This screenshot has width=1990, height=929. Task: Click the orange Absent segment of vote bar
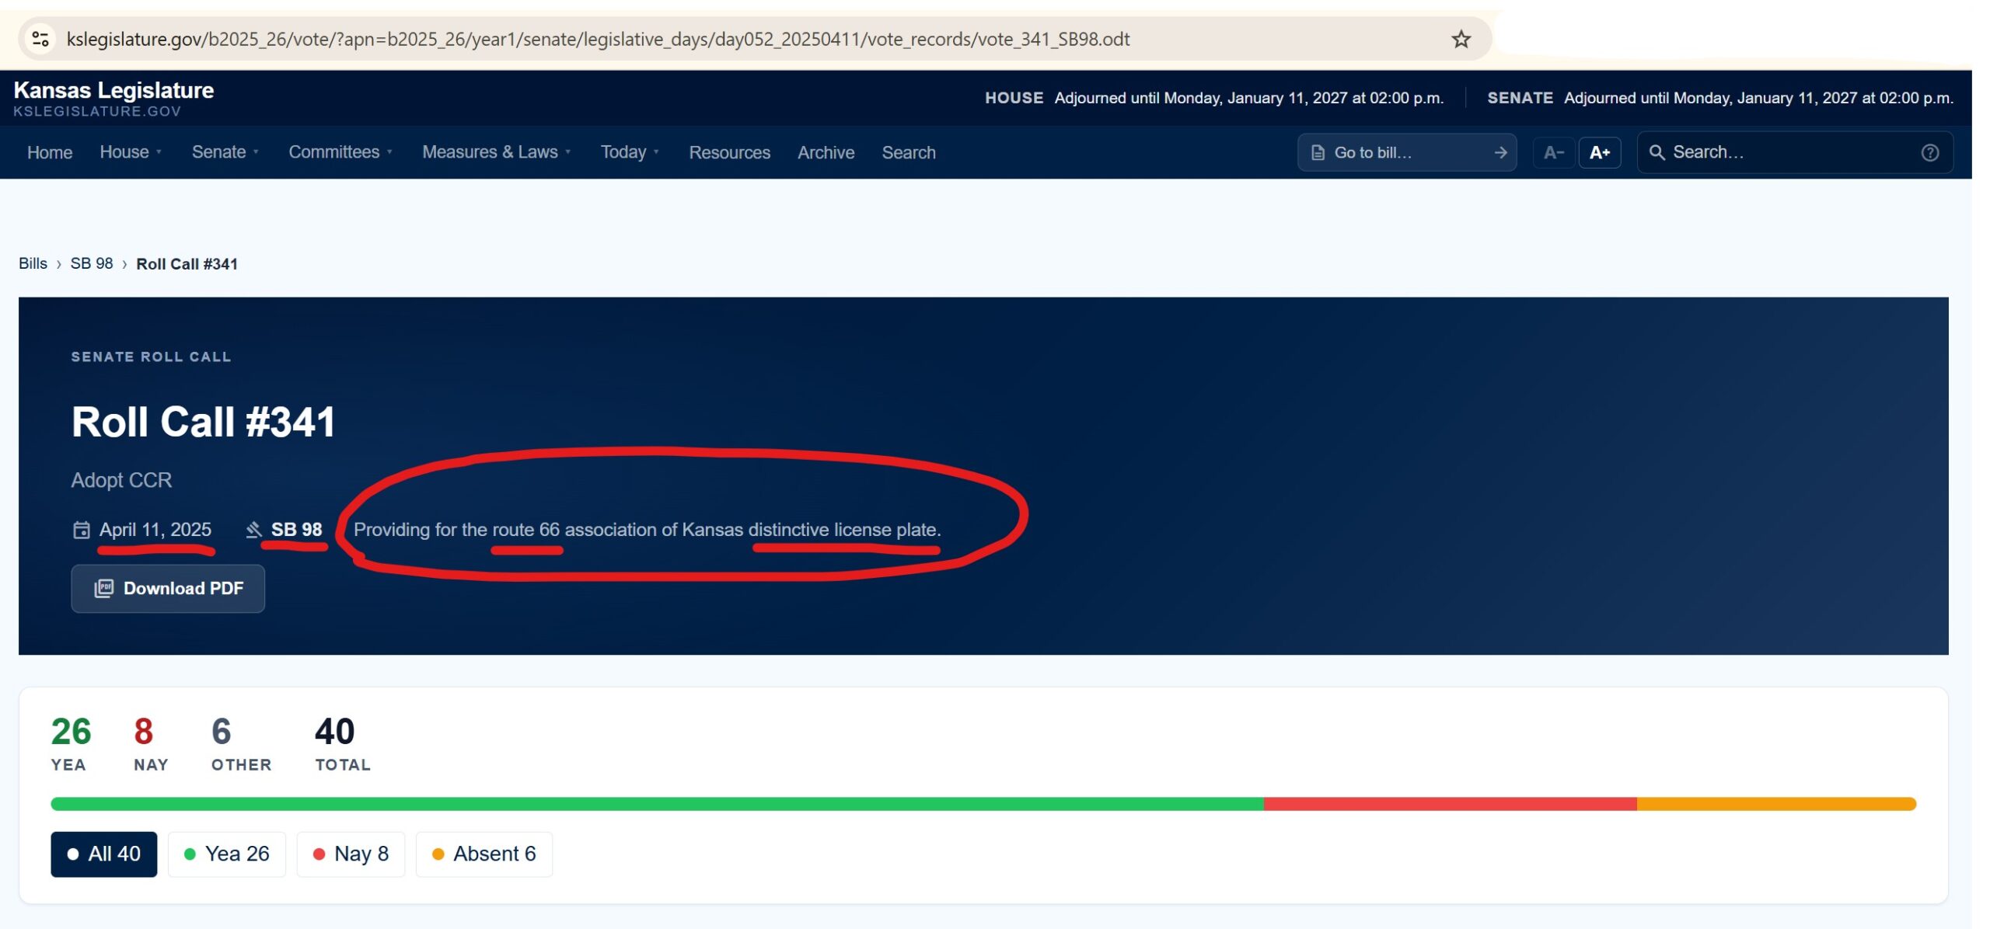pos(1777,804)
